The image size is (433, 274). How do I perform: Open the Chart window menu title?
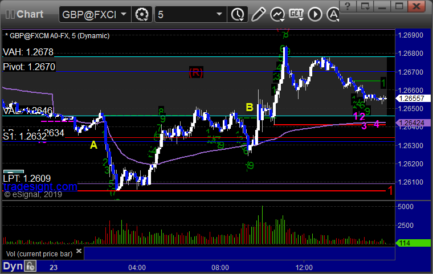(x=30, y=14)
